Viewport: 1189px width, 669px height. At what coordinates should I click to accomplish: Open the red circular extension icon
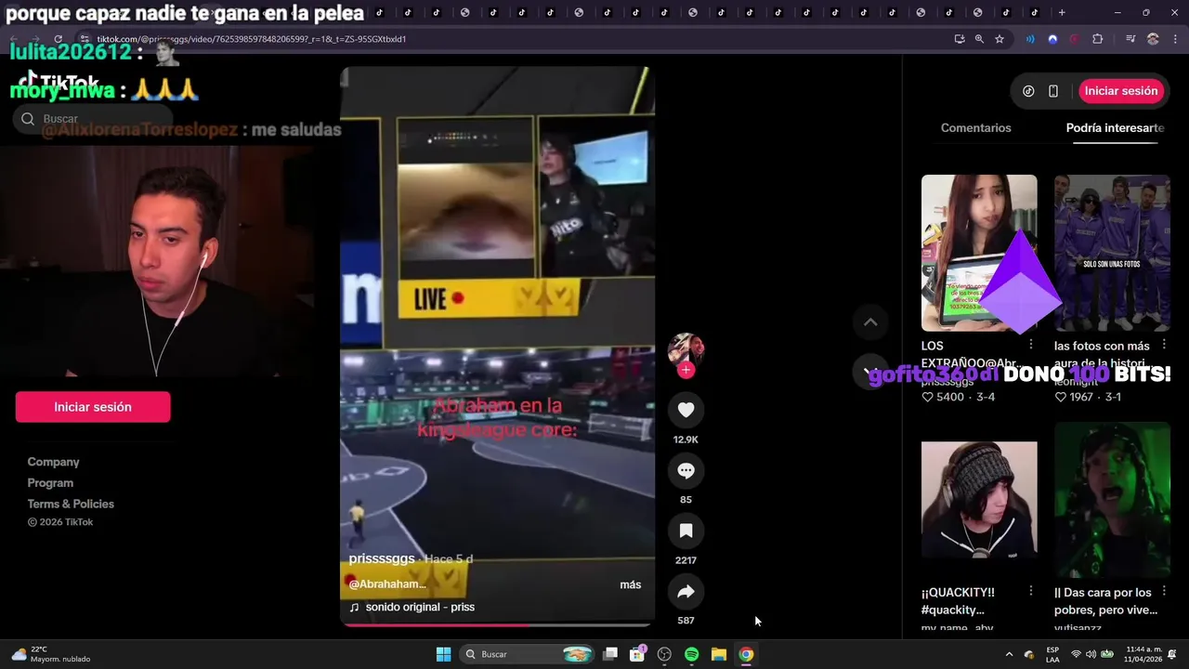point(1075,39)
